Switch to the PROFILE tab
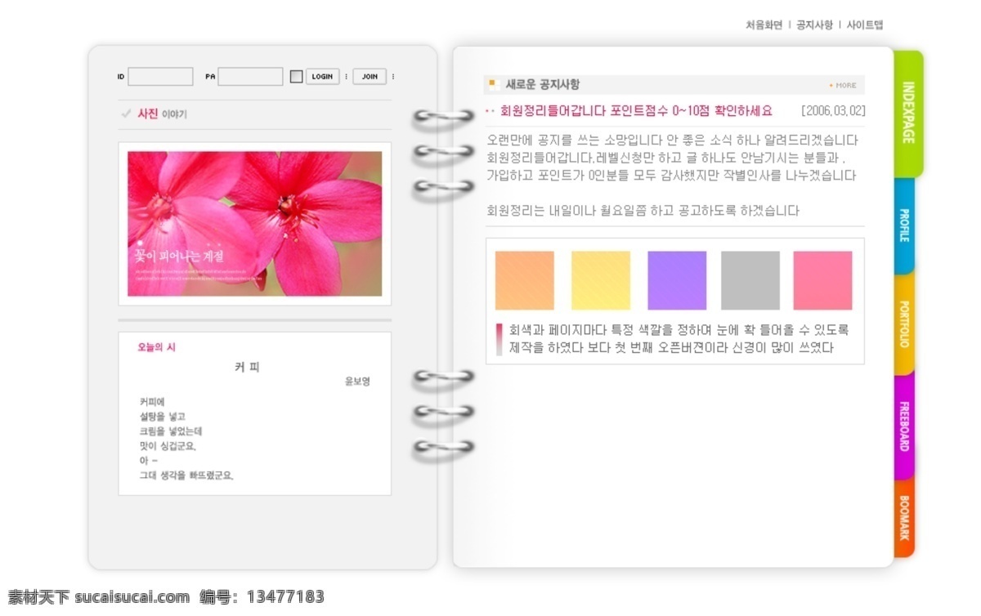This screenshot has height=616, width=981. pyautogui.click(x=904, y=225)
